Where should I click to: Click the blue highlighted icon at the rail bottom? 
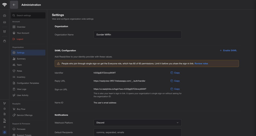(5, 132)
